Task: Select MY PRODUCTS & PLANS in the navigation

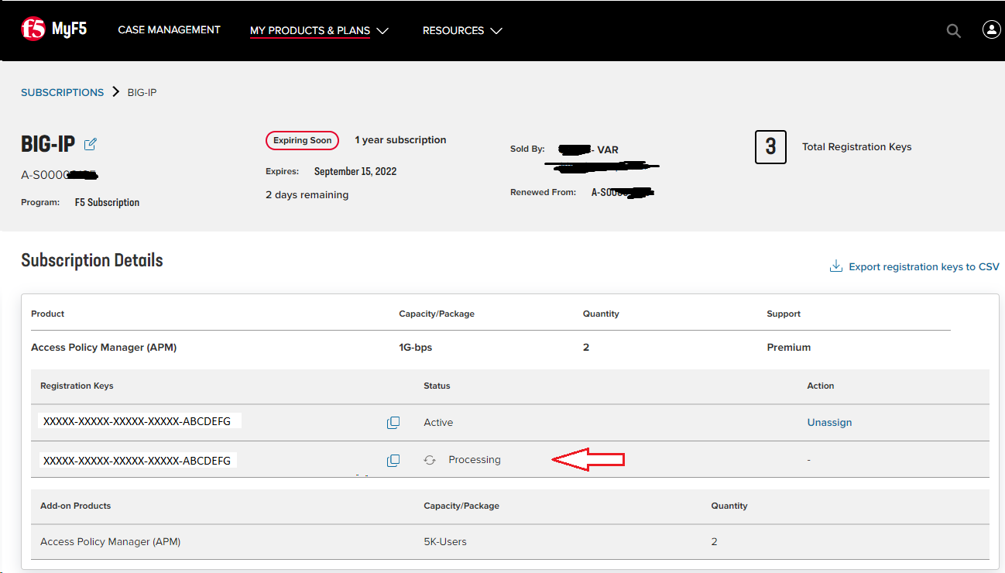Action: point(309,30)
